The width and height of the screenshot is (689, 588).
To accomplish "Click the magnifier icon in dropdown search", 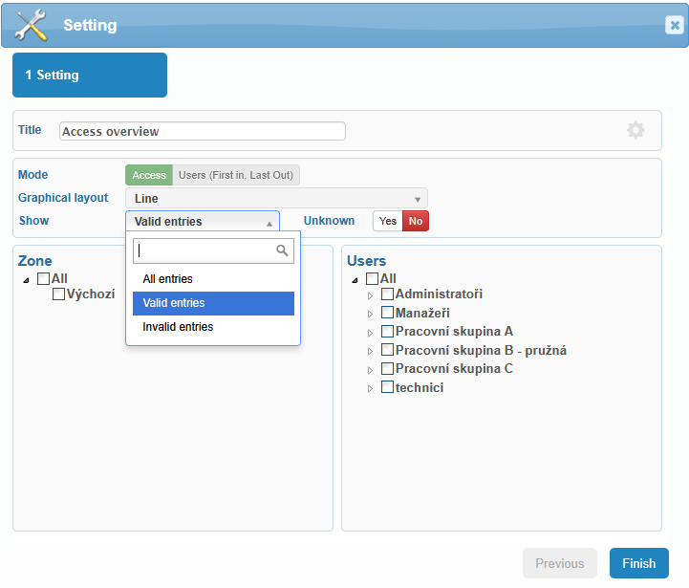I will click(x=282, y=250).
